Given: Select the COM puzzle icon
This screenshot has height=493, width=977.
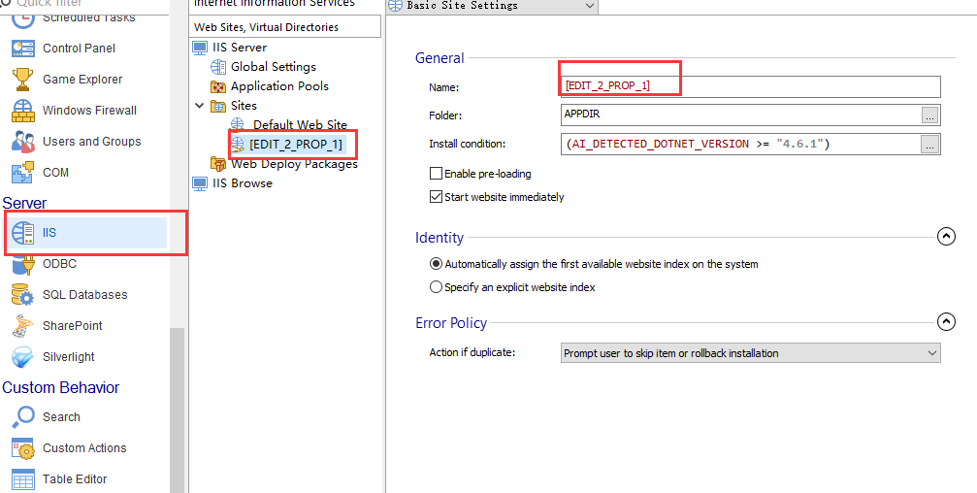Looking at the screenshot, I should point(23,172).
